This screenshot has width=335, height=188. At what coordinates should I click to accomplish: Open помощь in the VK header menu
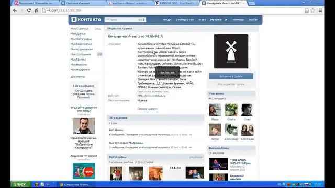pyautogui.click(x=239, y=20)
